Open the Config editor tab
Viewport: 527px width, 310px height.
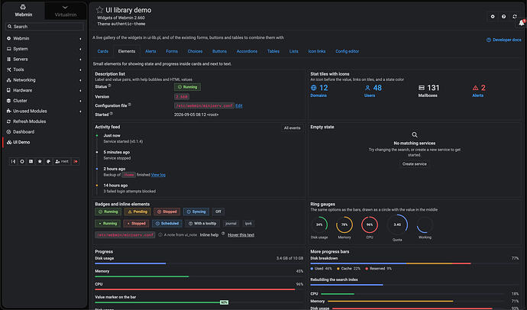348,51
